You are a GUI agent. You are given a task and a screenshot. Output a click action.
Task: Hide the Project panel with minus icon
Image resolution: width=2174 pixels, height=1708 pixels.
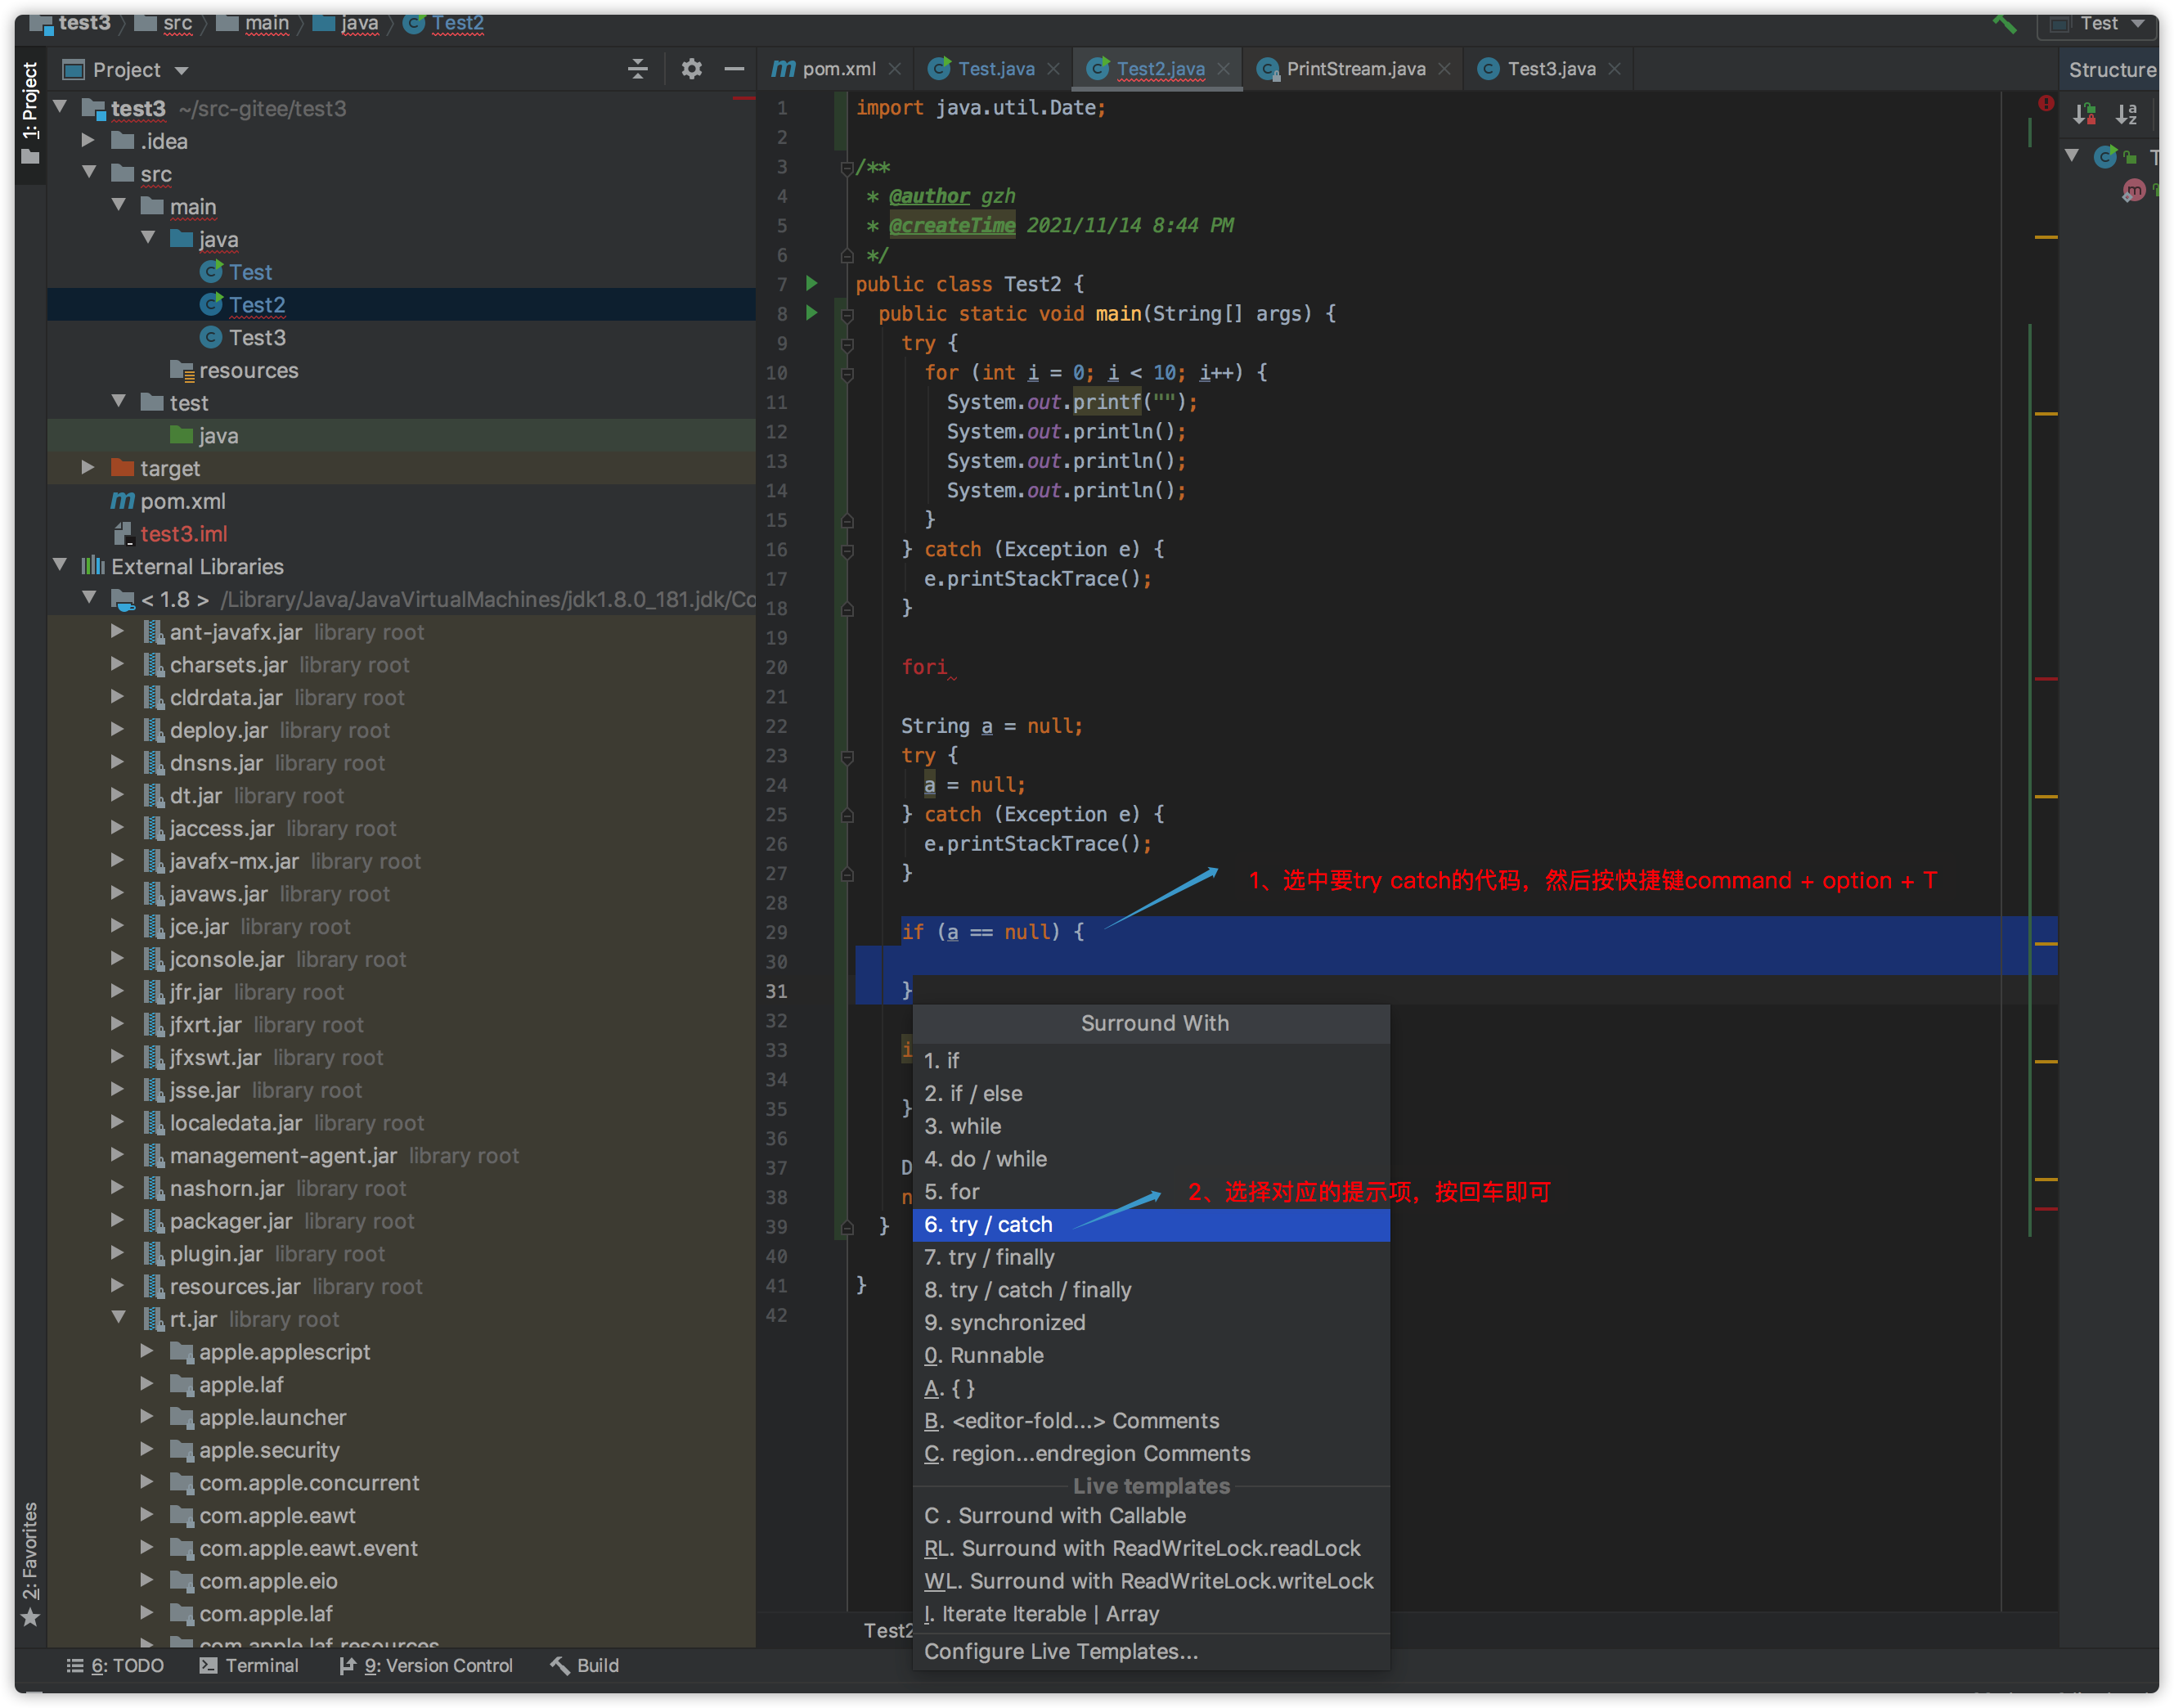click(x=734, y=69)
